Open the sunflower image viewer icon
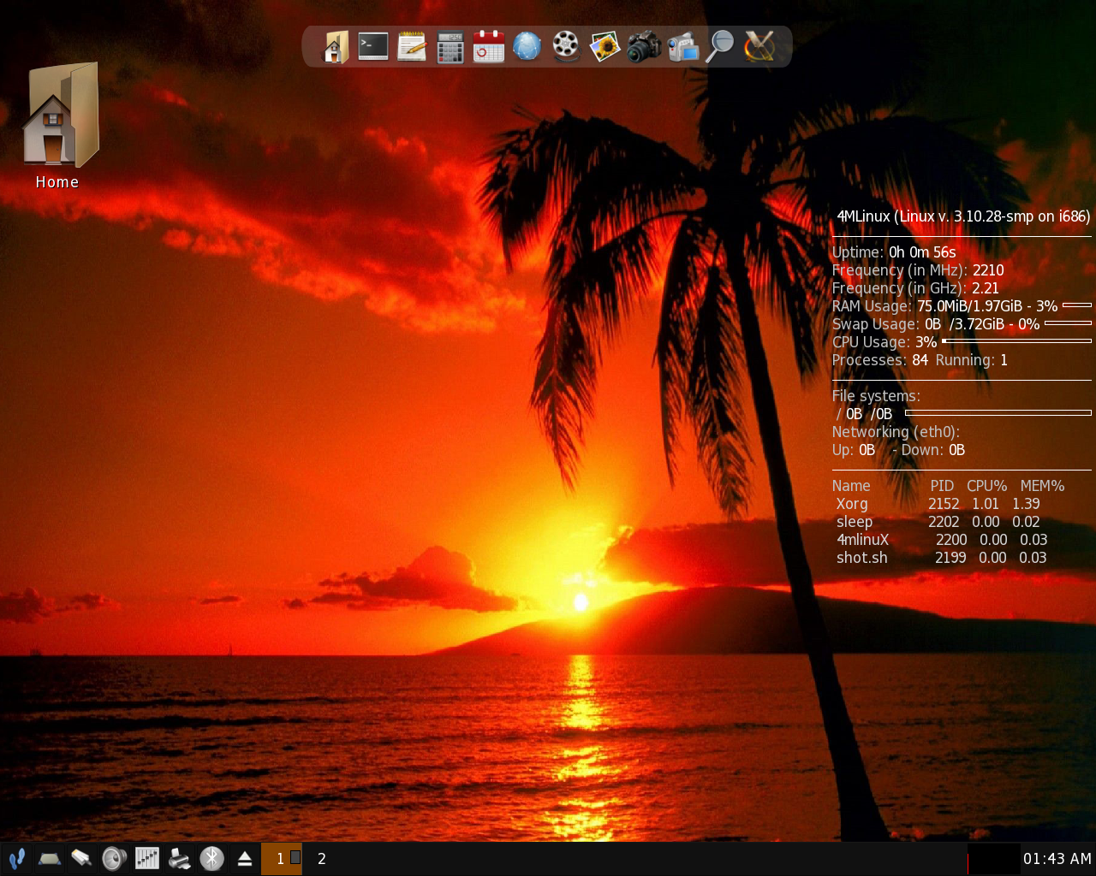The height and width of the screenshot is (876, 1096). coord(605,46)
